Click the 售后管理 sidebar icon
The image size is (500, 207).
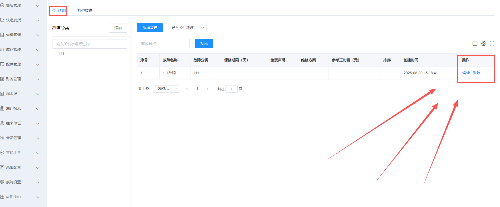click(2, 5)
